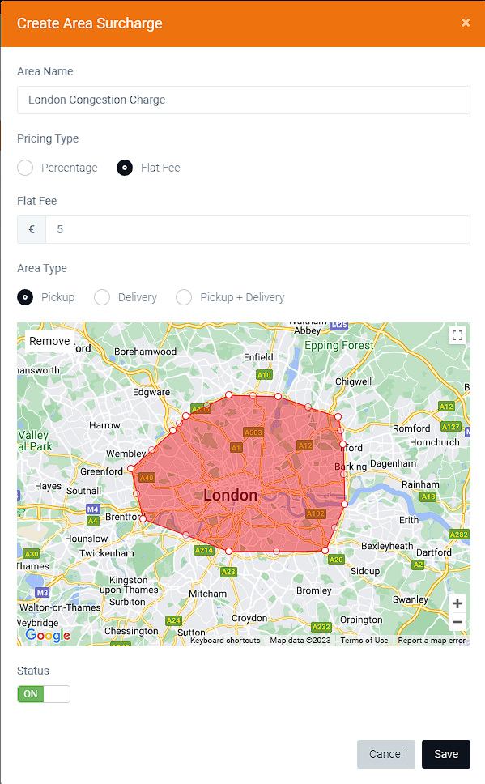Select the Pickup area type
The height and width of the screenshot is (784, 485).
pyautogui.click(x=25, y=297)
